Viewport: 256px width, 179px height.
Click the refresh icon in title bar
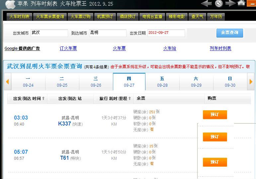[x=219, y=4]
